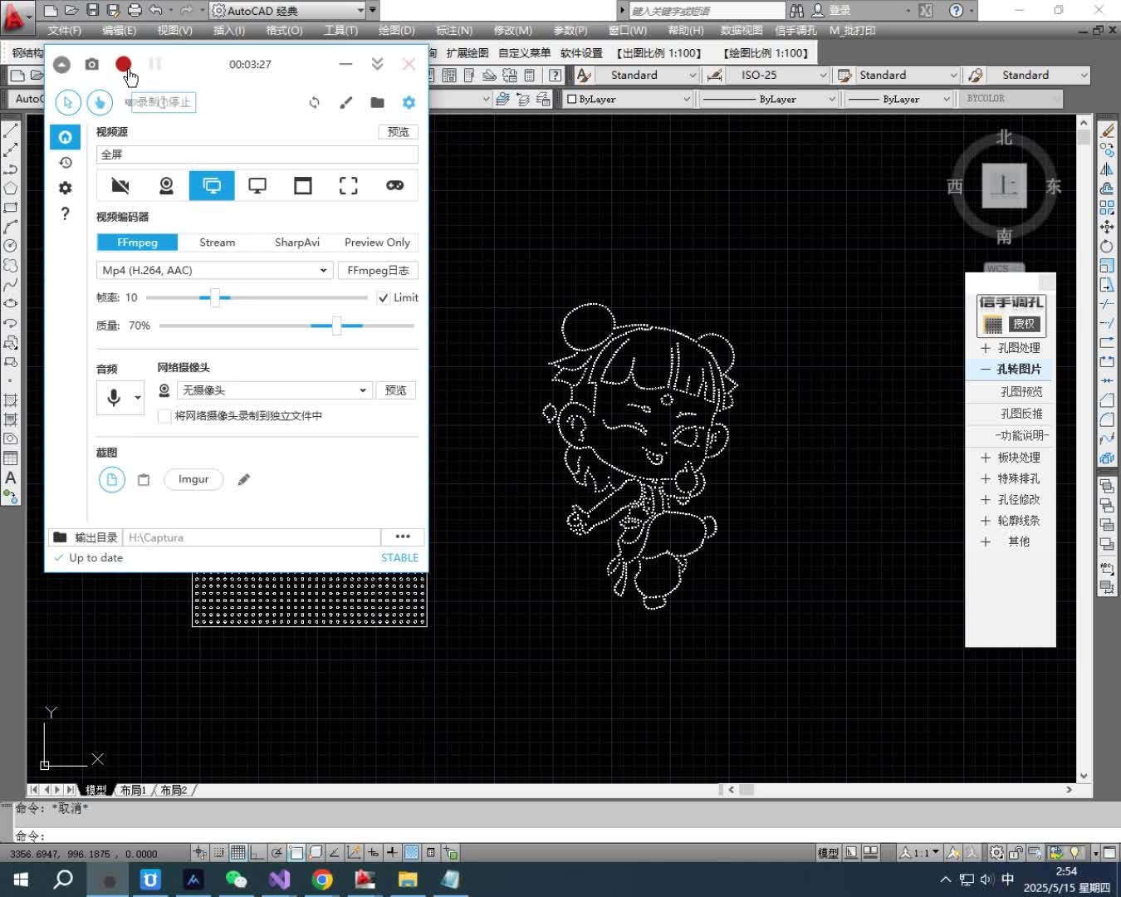Switch to 布局1 layout tab
Image resolution: width=1121 pixels, height=897 pixels.
133,790
